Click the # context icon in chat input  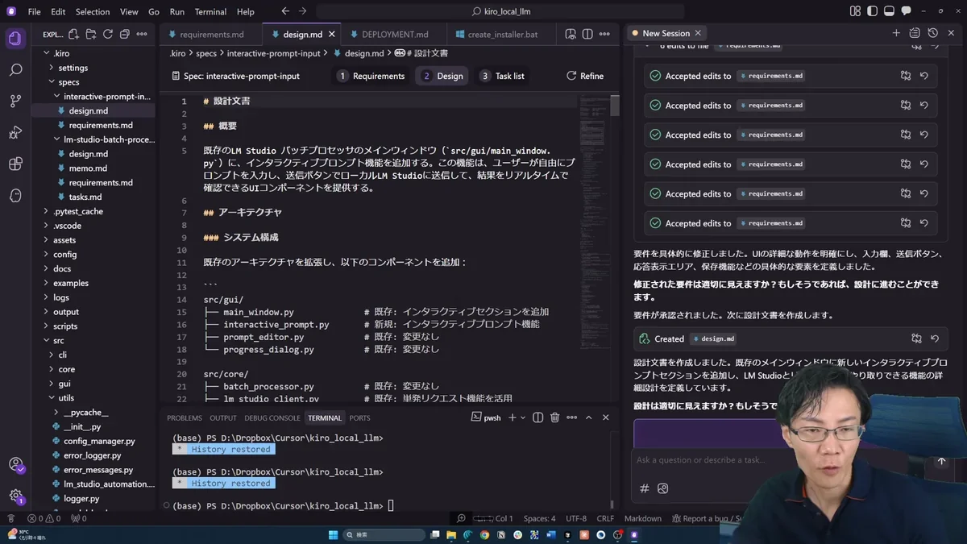[x=644, y=488]
